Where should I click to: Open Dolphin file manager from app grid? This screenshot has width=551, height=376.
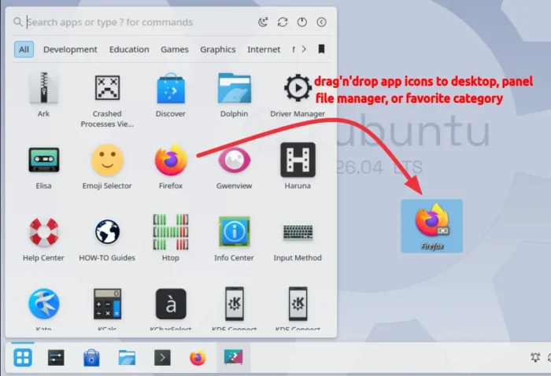pos(234,94)
